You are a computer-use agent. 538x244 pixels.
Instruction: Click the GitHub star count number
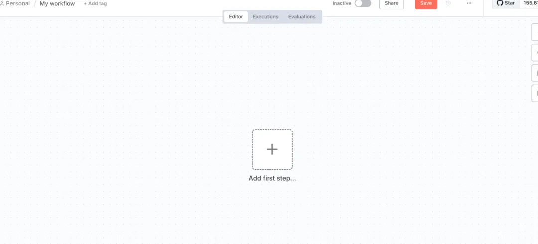[529, 3]
